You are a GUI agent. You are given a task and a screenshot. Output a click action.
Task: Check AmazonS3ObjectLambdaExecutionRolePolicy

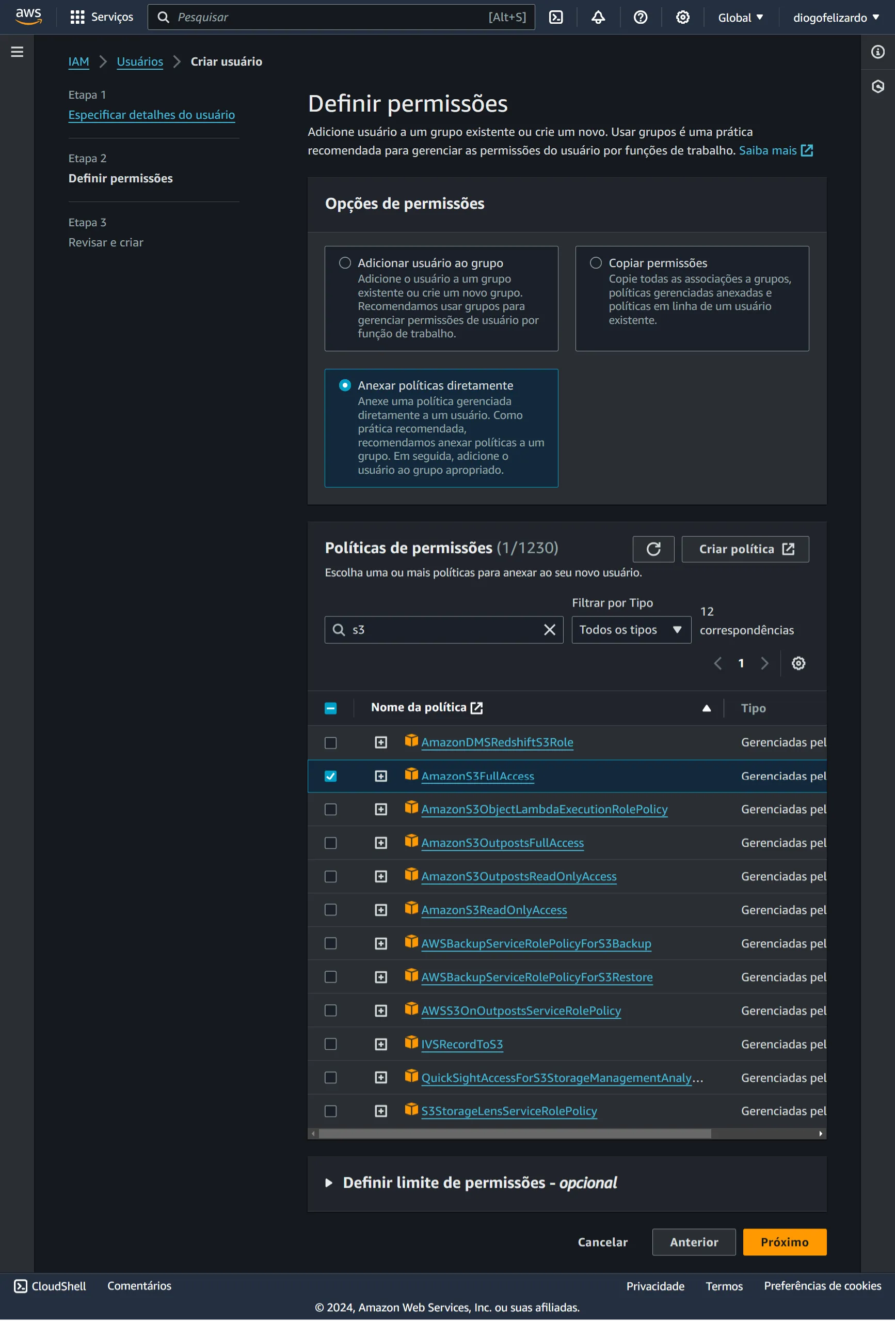[330, 810]
